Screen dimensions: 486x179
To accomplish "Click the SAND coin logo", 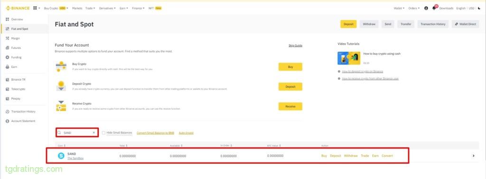I will point(61,156).
